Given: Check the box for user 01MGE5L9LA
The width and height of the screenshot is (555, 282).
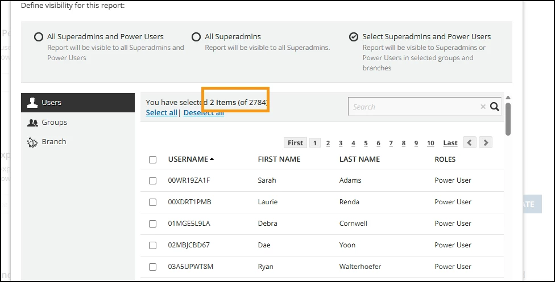Looking at the screenshot, I should pos(152,224).
